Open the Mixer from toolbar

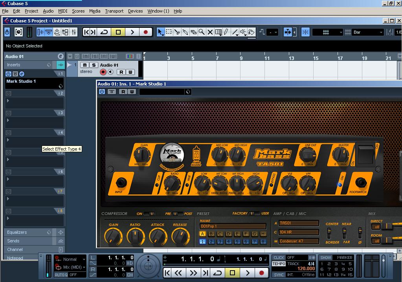[x=74, y=32]
